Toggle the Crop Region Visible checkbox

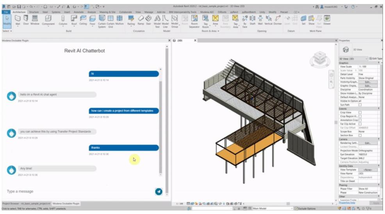click(360, 116)
